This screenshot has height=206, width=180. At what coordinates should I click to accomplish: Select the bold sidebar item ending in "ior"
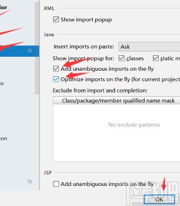[x=3, y=7]
